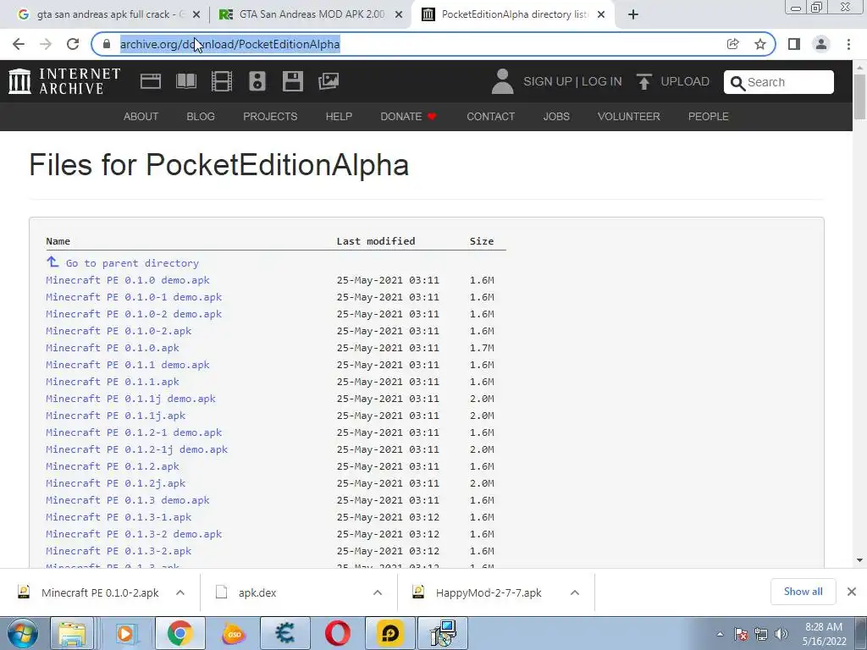The width and height of the screenshot is (867, 650).
Task: Expand options for HappyMod-2-7-7.apk download
Action: point(575,592)
